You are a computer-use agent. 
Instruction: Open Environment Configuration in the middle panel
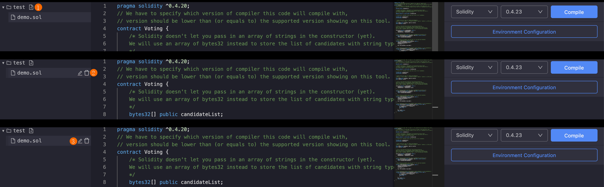524,87
